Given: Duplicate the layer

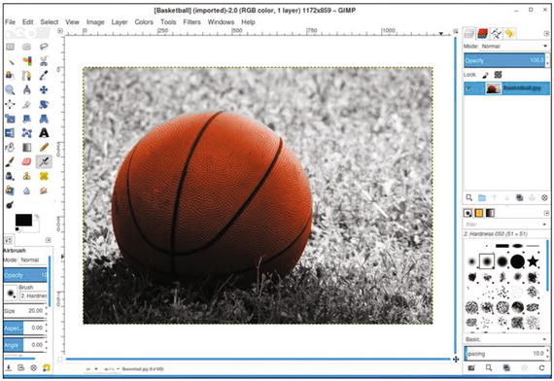Looking at the screenshot, I should tap(519, 198).
